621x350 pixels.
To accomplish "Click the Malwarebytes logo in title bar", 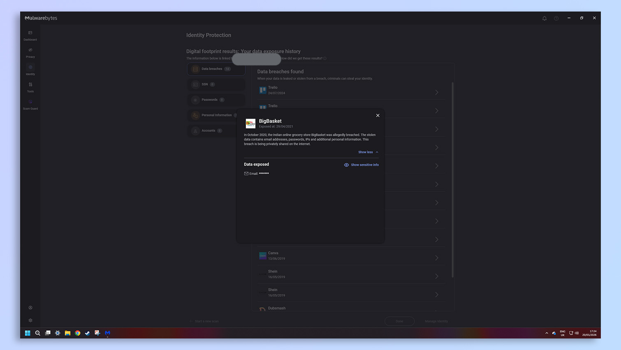I will click(x=41, y=18).
